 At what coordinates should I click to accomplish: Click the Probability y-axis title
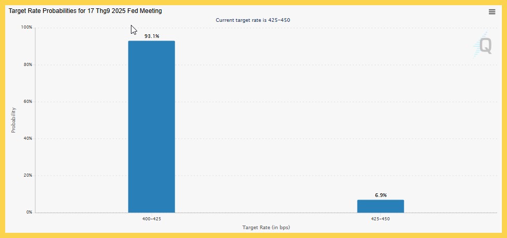click(x=14, y=120)
